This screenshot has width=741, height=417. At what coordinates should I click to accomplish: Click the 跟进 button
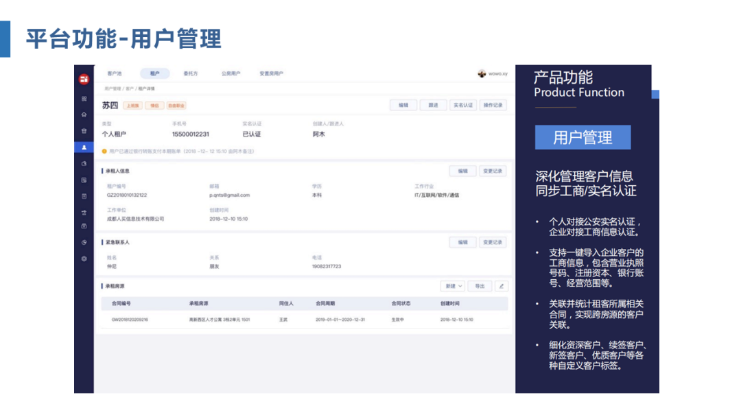[x=434, y=106]
